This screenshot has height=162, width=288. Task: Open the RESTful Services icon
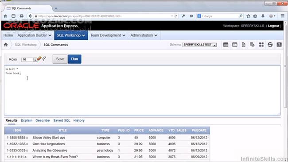click(x=270, y=45)
